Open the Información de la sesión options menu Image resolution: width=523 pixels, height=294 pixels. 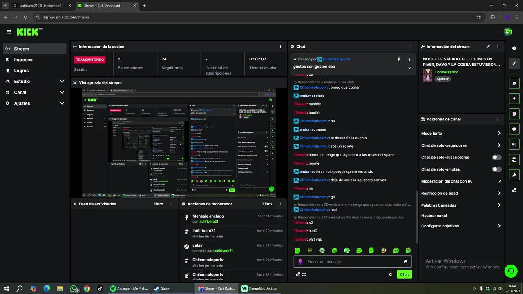click(280, 47)
